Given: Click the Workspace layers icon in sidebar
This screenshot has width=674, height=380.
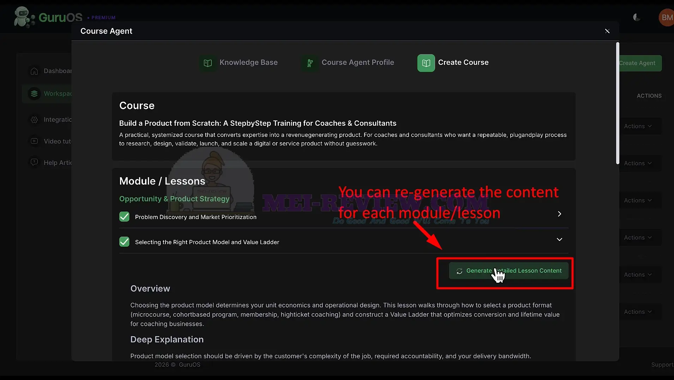Looking at the screenshot, I should 34,94.
